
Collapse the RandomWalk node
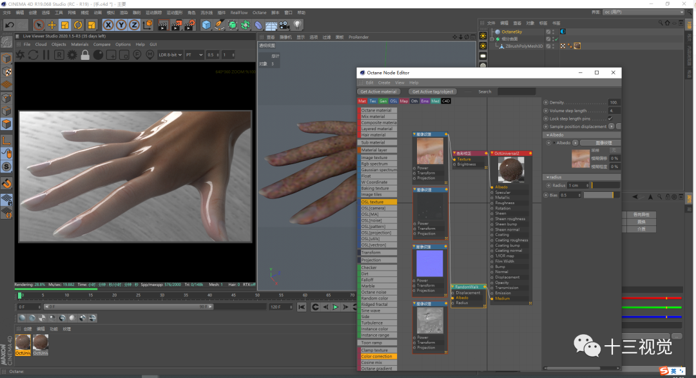pyautogui.click(x=453, y=287)
